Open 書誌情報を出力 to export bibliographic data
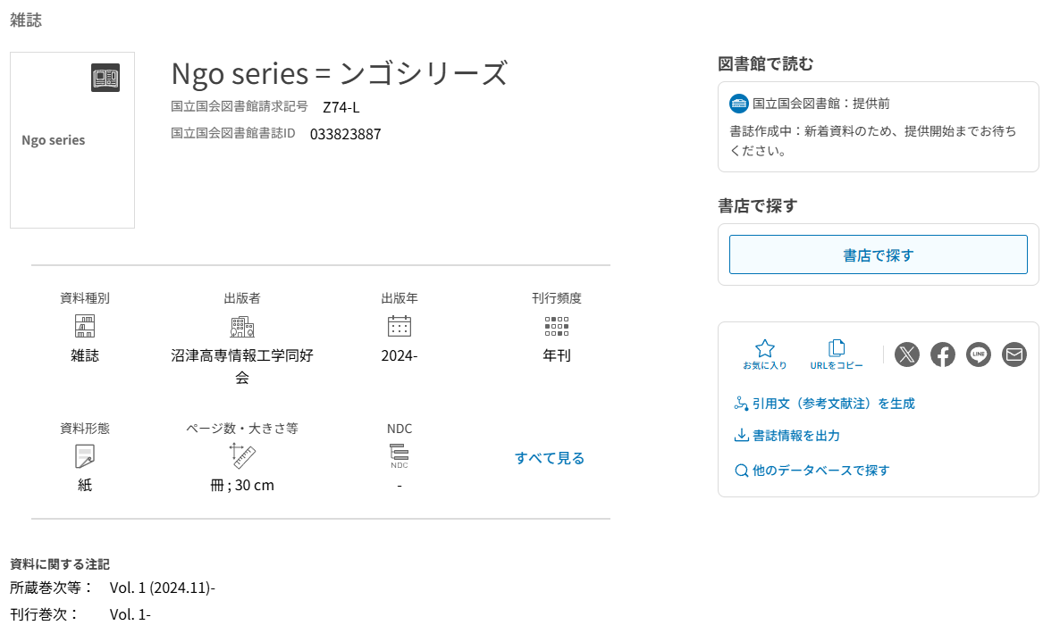The height and width of the screenshot is (642, 1043). 795,436
